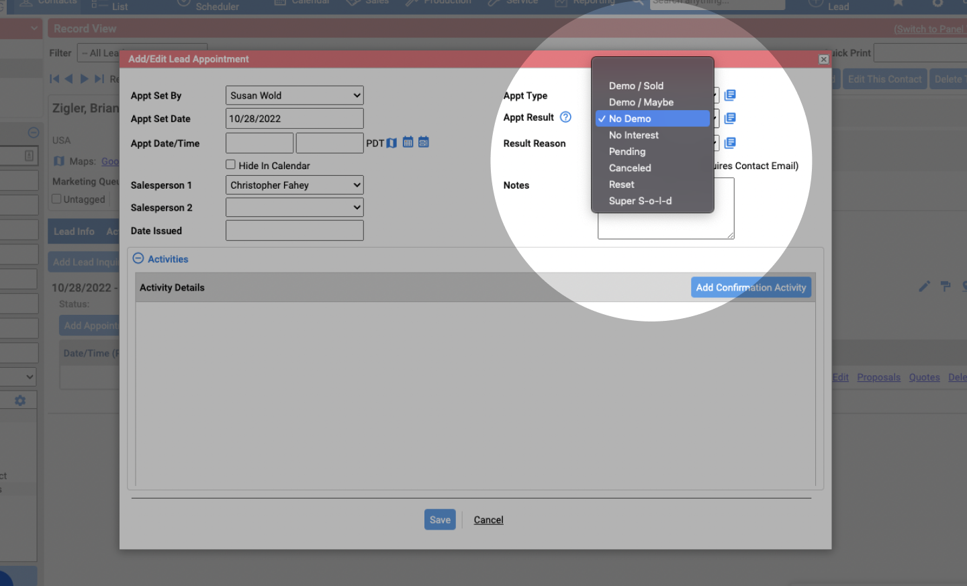Open the Proposals link
This screenshot has height=586, width=967.
(878, 377)
